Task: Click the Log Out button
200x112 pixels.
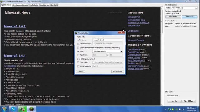Action: tap(174, 101)
